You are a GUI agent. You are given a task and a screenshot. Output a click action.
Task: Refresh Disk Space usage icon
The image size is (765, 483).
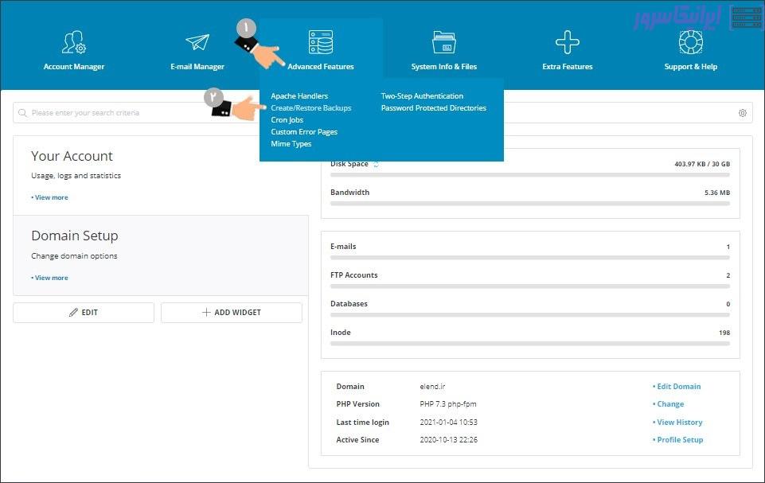point(377,164)
